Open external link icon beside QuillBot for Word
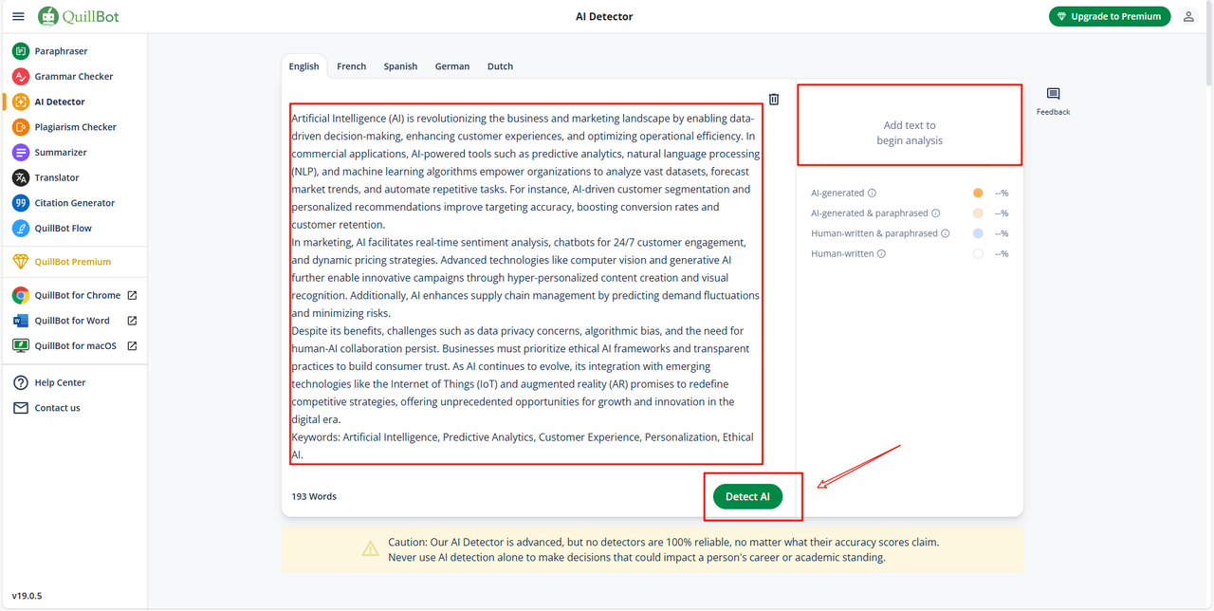The height and width of the screenshot is (611, 1214). point(132,321)
